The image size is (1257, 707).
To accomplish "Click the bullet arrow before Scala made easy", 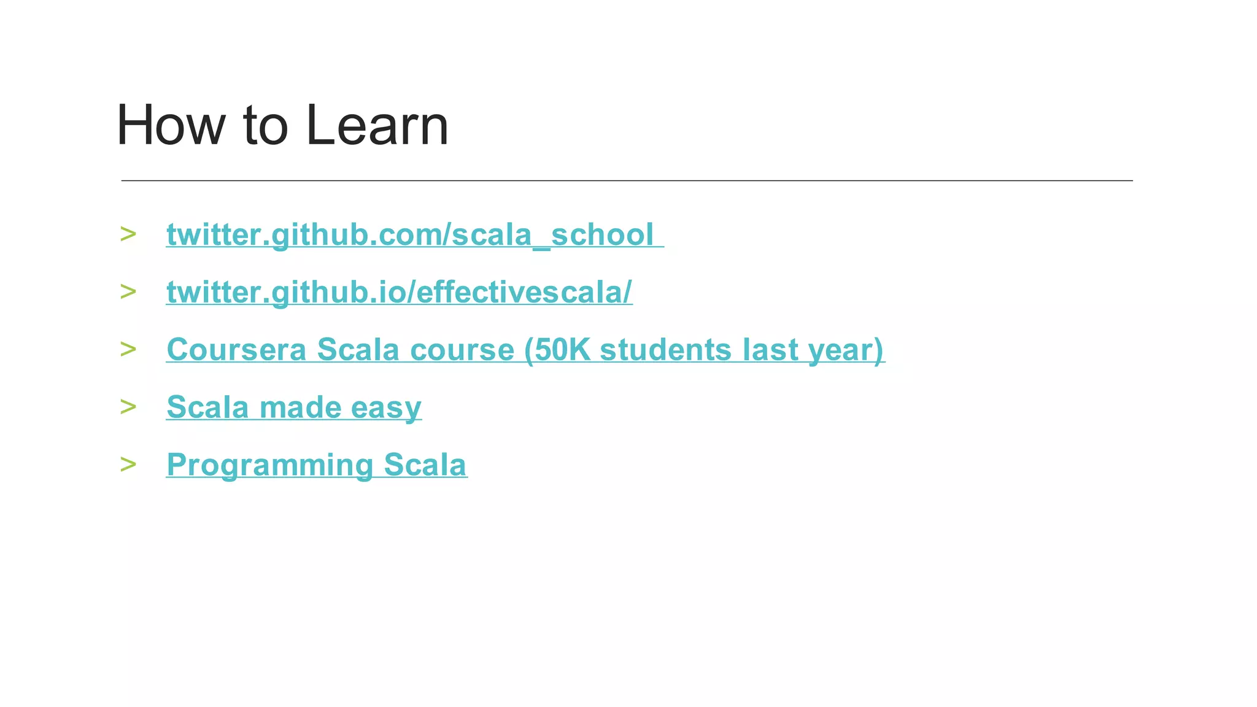I will point(128,406).
